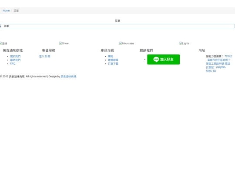The image size is (235, 176).
Task: Open the 媒體報導 media link
Action: (x=113, y=60)
